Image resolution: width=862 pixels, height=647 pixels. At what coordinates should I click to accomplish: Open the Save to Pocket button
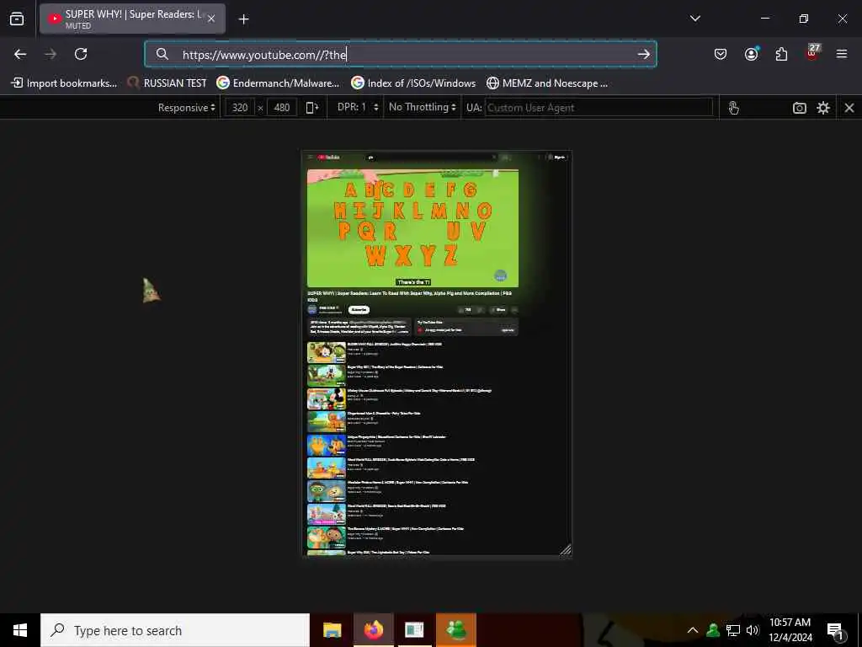(721, 54)
